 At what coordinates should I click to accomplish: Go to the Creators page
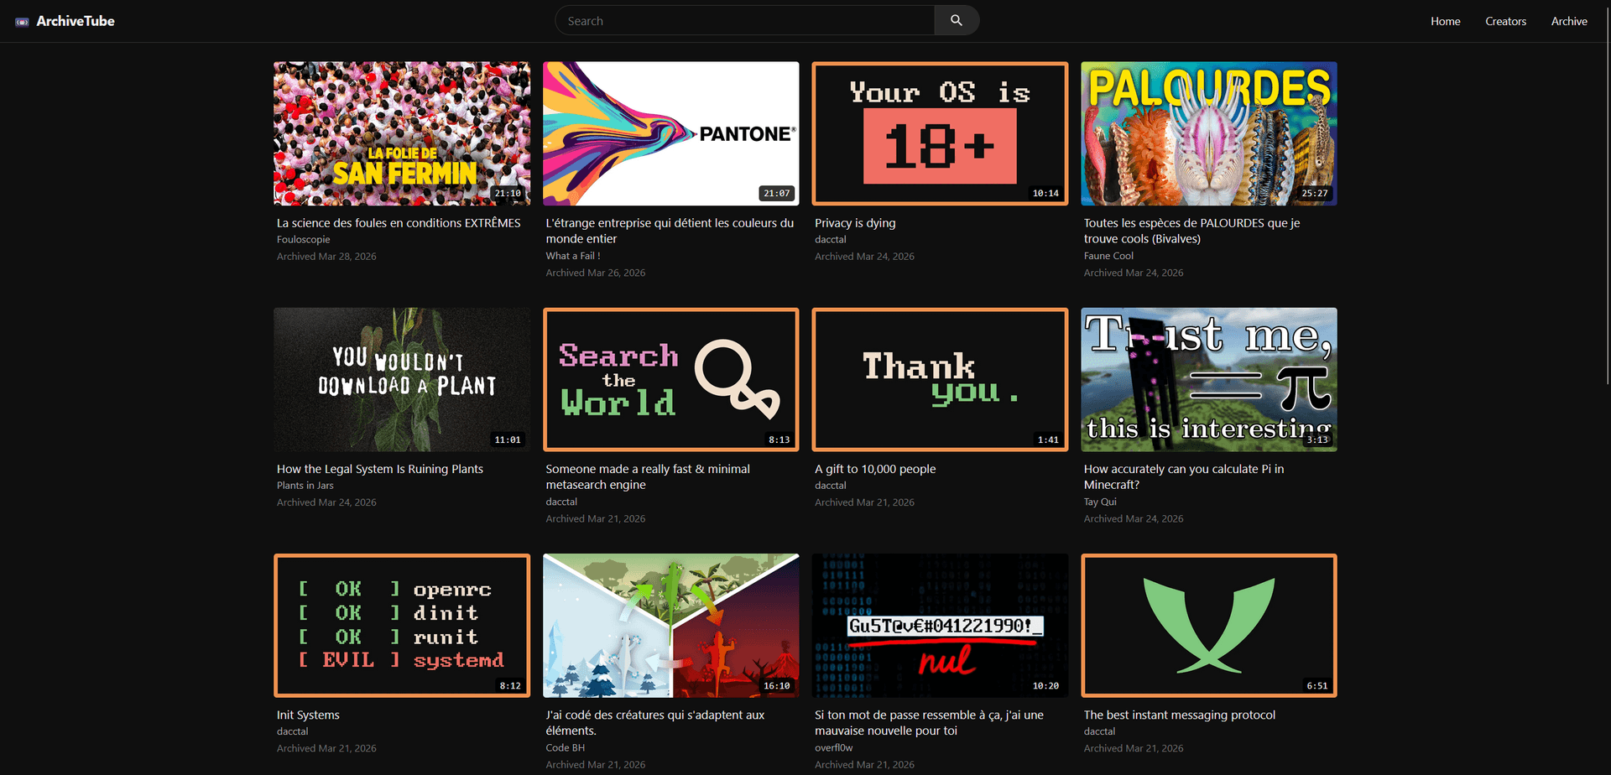(x=1505, y=21)
